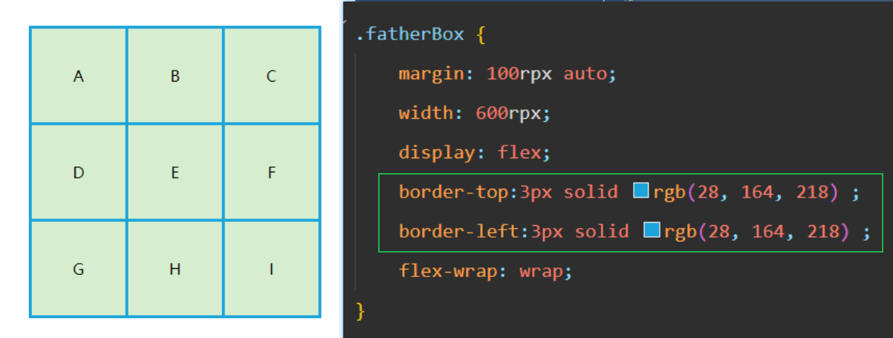893x338 pixels.
Task: Click the .fatherBox selector text
Action: 410,34
